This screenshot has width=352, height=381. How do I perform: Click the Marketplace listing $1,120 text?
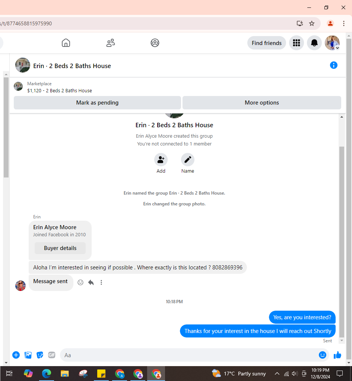(x=60, y=91)
